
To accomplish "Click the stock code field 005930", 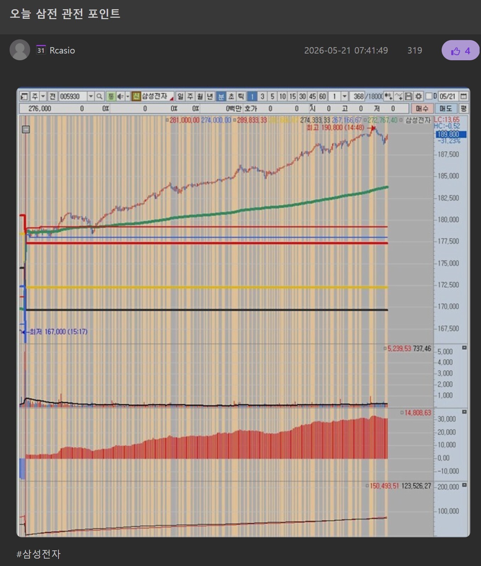I will [x=72, y=96].
